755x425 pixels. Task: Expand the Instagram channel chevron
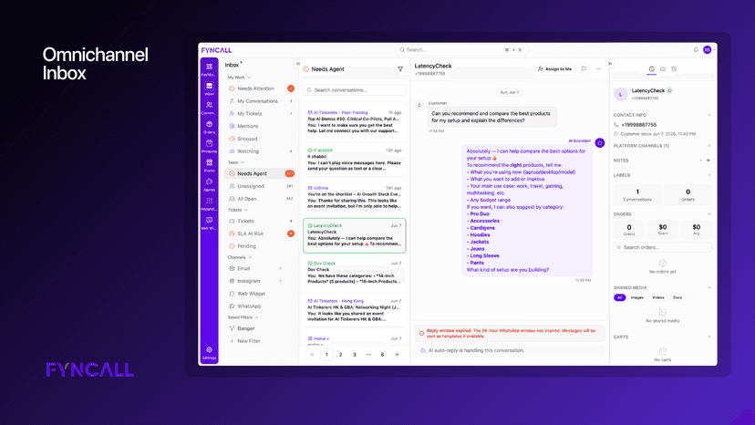(x=280, y=281)
